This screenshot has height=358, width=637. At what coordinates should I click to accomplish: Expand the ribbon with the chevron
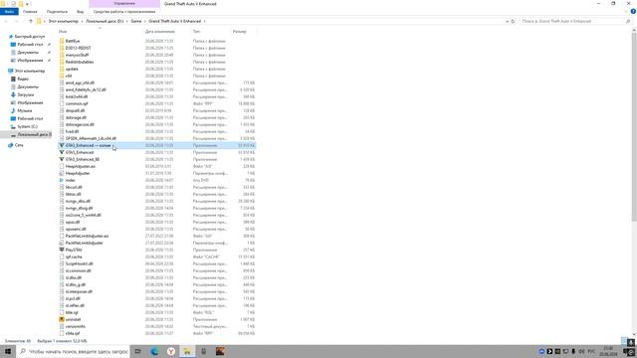626,11
